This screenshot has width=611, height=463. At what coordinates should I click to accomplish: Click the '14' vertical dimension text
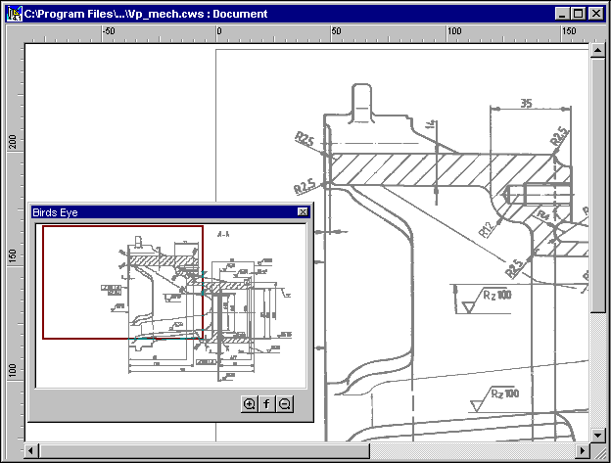tap(430, 125)
